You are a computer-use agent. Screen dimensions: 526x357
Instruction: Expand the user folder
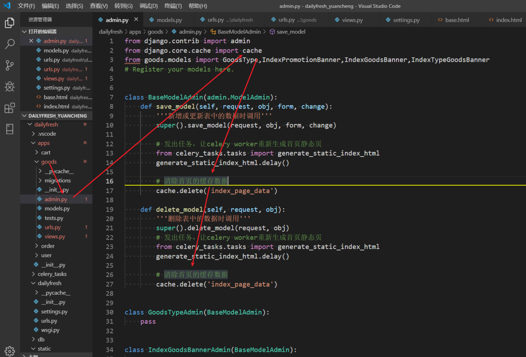56,255
